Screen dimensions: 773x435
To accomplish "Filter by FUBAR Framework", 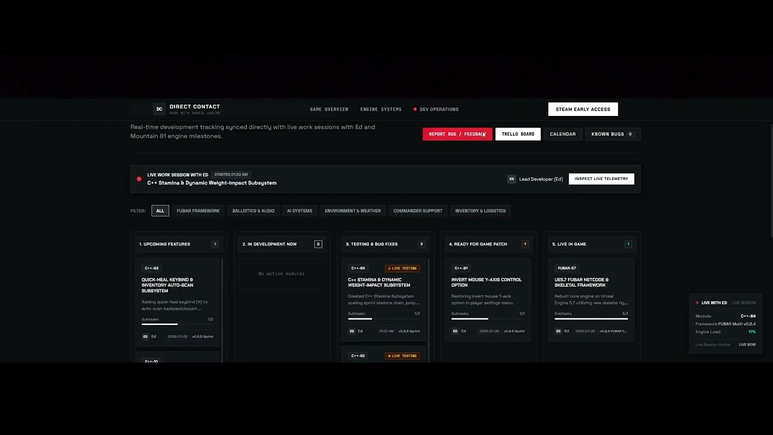I will 198,211.
